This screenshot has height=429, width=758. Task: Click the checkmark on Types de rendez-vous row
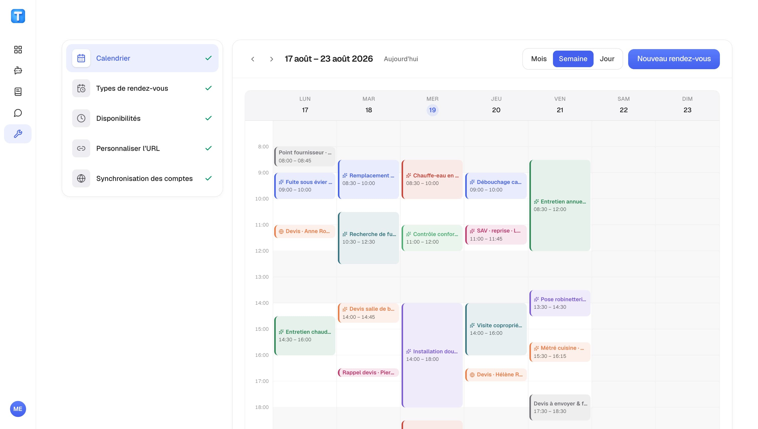pyautogui.click(x=208, y=88)
